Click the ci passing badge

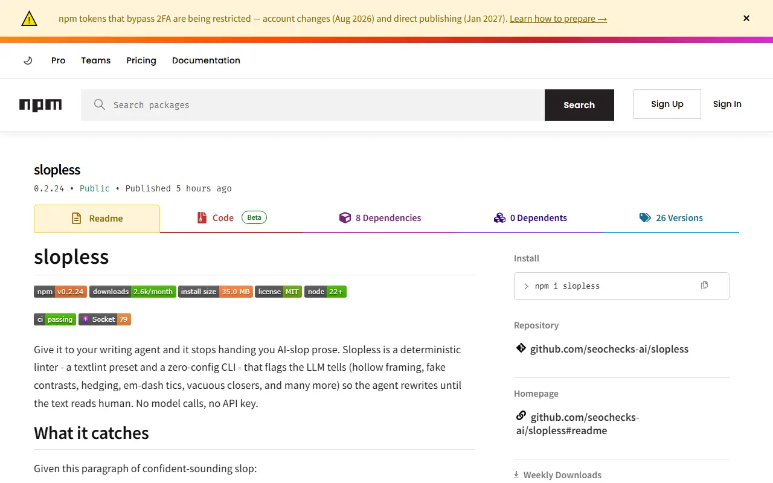pyautogui.click(x=55, y=319)
